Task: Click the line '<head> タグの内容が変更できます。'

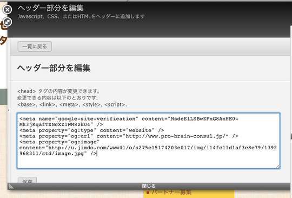Action: tap(59, 91)
